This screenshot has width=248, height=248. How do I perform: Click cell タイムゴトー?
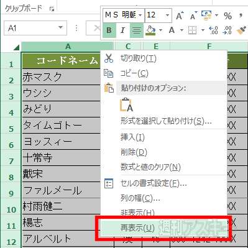[x=62, y=126]
